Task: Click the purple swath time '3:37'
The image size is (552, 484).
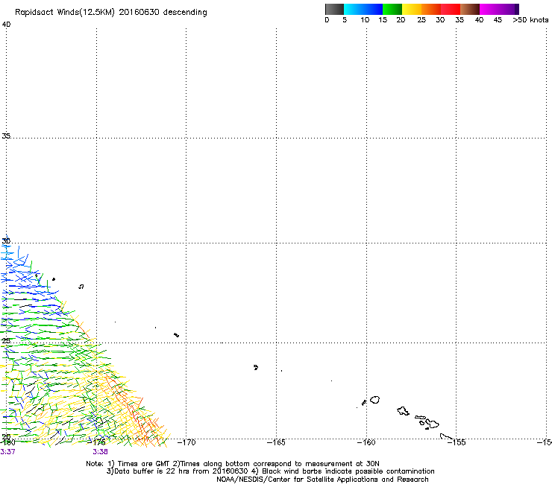Action: coord(7,452)
